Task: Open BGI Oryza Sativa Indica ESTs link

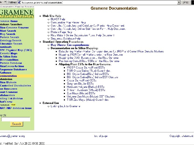Action: pos(88,74)
